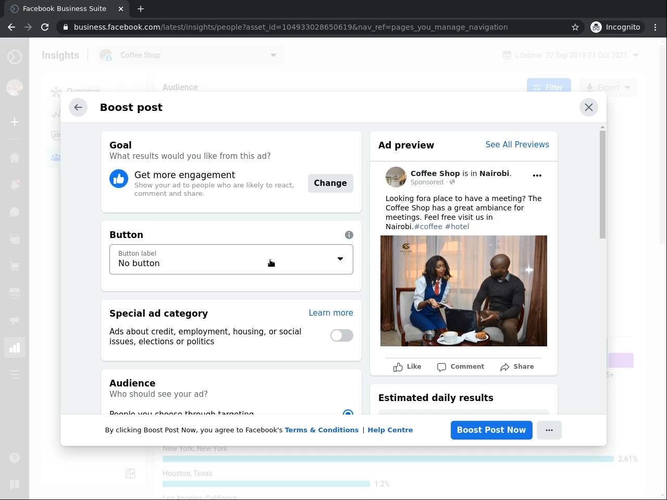Go back using the Boost post arrow
This screenshot has height=500, width=667.
[x=78, y=107]
